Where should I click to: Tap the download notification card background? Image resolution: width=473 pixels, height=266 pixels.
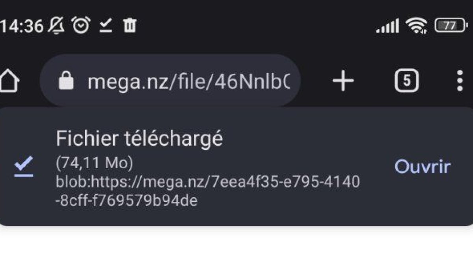[236, 166]
